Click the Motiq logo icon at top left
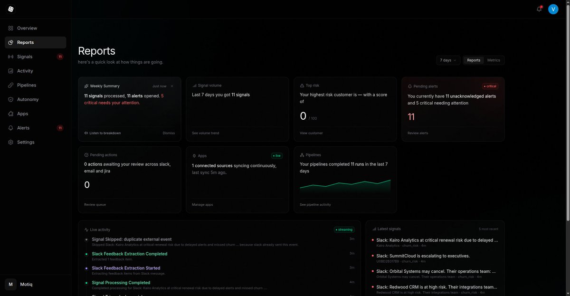Screen dimensions: 570x296 point(10,9)
